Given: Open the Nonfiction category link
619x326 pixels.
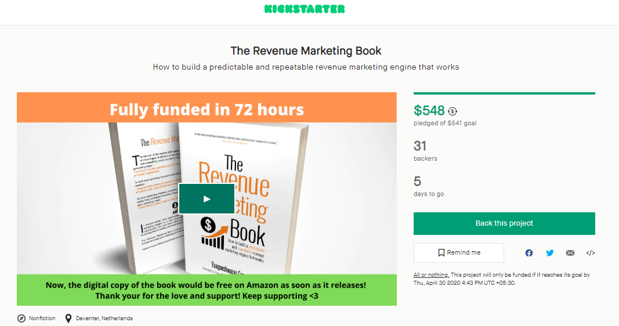Looking at the screenshot, I should point(42,318).
